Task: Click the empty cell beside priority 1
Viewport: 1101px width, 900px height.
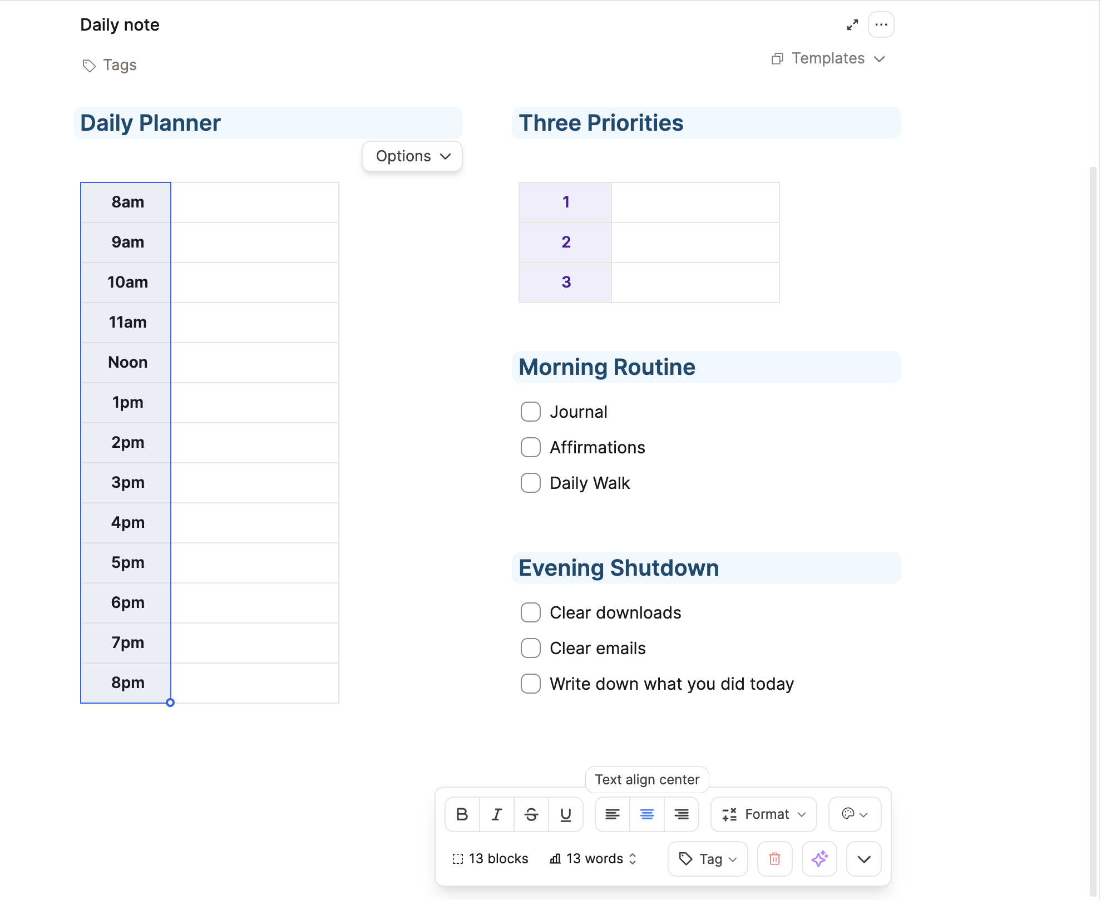Action: [x=695, y=202]
